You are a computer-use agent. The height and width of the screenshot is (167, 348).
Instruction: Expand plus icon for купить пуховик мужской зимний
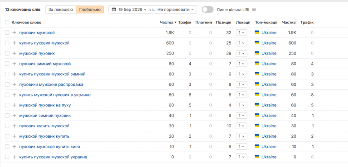(14, 74)
